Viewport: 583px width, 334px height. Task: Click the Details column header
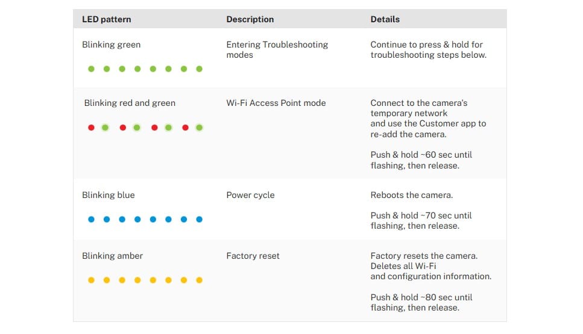[x=385, y=19]
